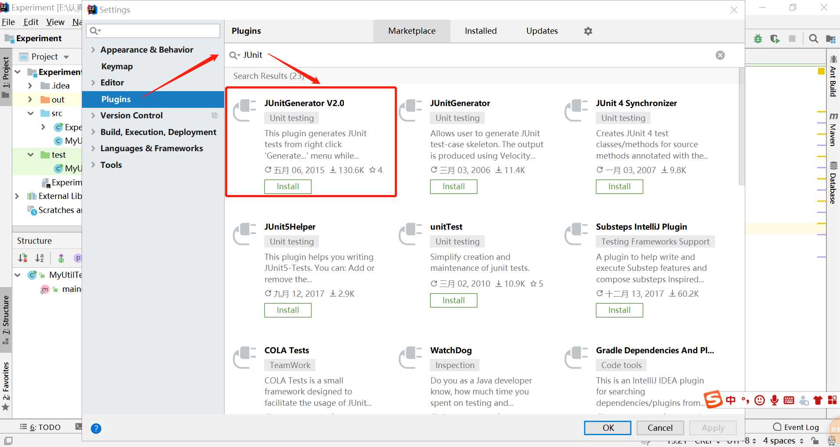Open plugin settings gear icon
The height and width of the screenshot is (447, 840).
coord(588,31)
